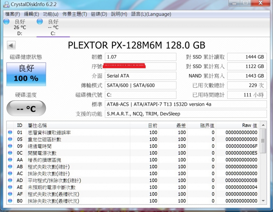
Task: Click the S.M.A.R.T., NCQ, TRIM, DevSleep field
Action: pyautogui.click(x=186, y=114)
